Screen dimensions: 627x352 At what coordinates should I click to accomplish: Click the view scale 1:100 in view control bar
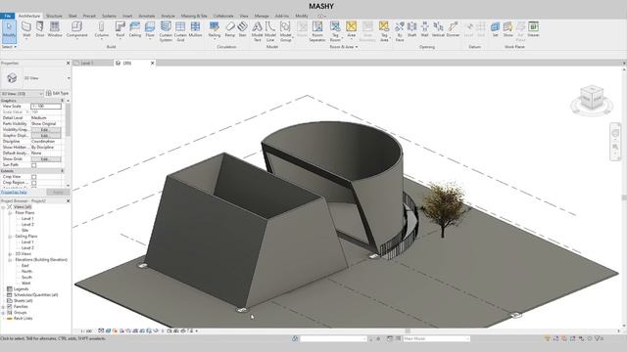(x=86, y=331)
